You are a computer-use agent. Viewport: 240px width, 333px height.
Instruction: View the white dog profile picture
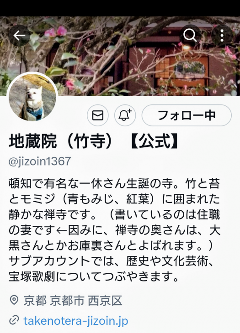(32, 98)
